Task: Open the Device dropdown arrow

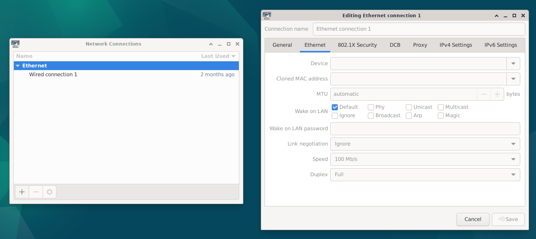Action: (x=513, y=64)
